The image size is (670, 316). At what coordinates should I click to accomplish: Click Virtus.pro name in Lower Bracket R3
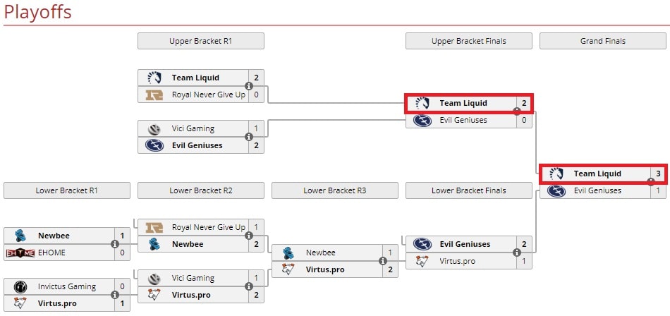325,269
